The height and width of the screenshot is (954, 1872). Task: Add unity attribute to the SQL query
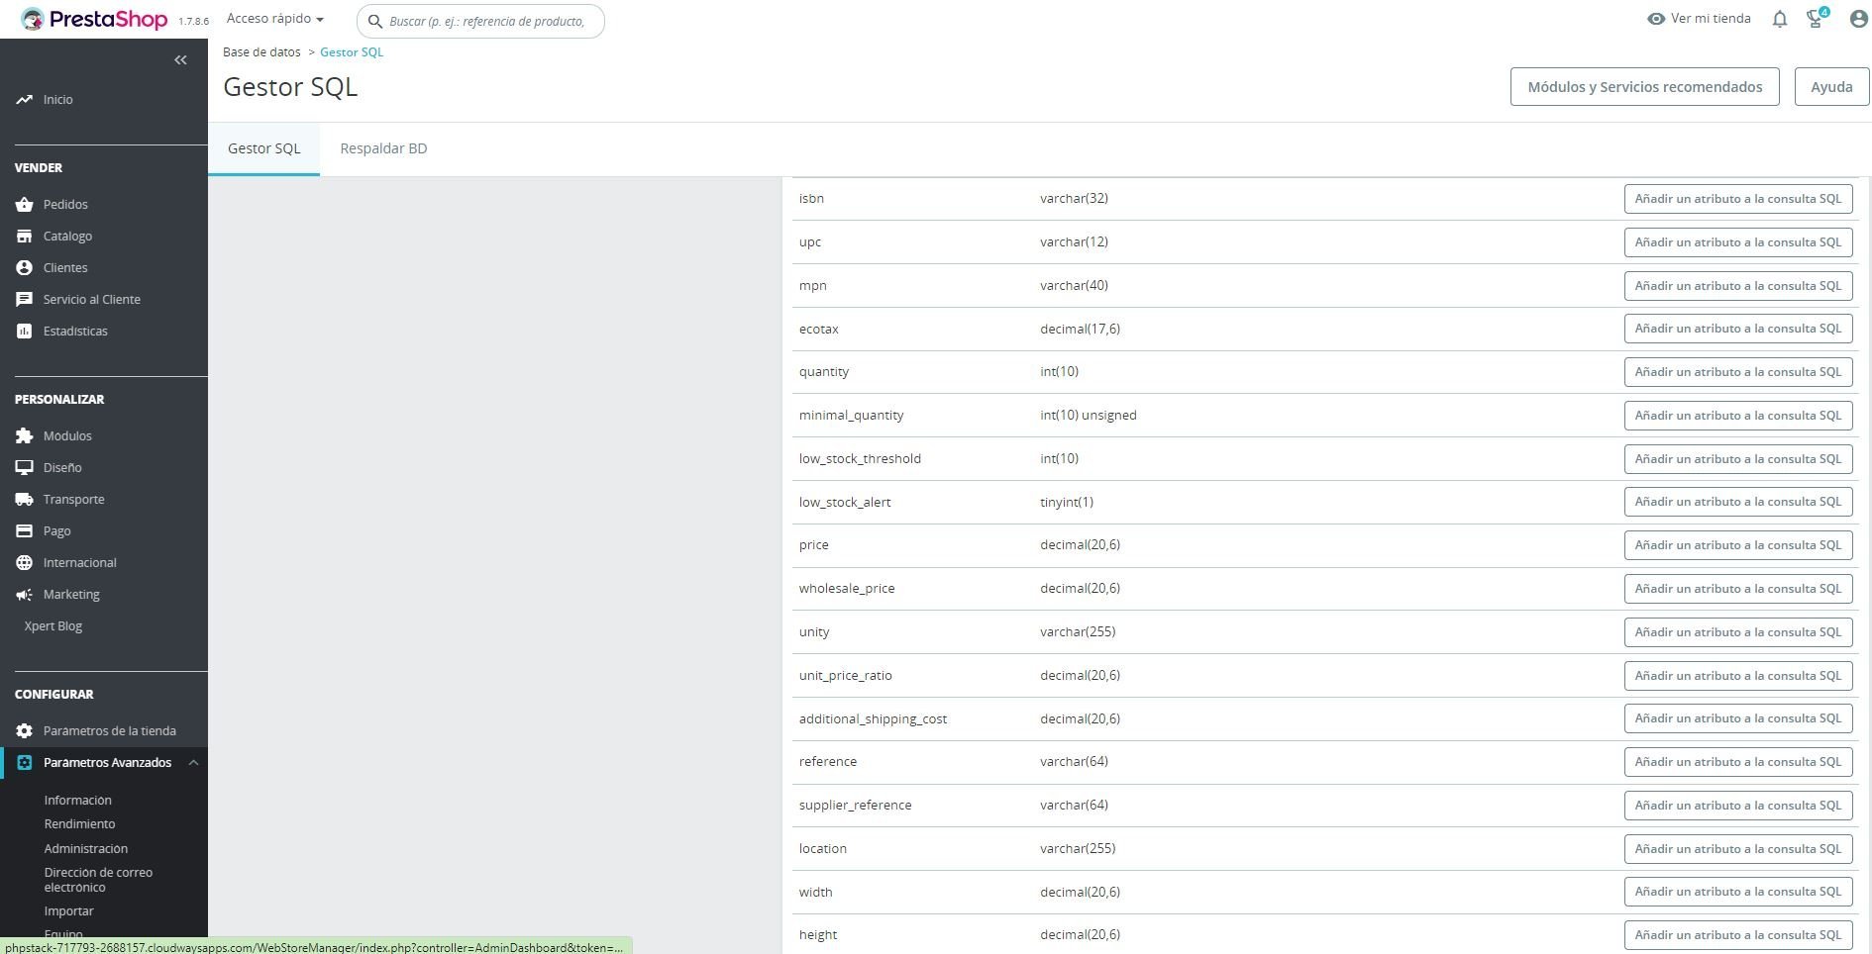pos(1738,632)
